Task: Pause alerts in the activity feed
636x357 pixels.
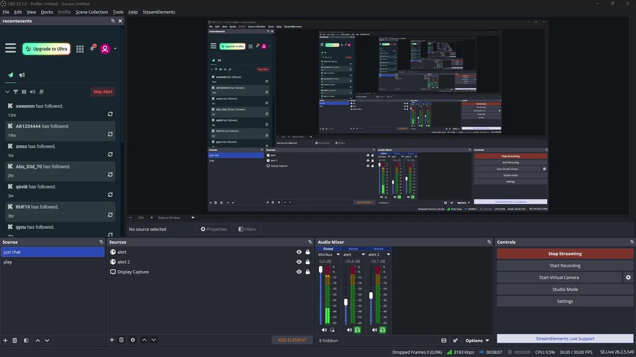Action: pos(24,92)
